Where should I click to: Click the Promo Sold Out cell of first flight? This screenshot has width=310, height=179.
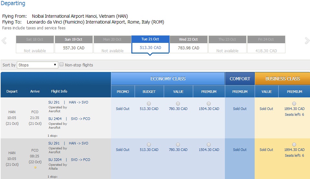coord(123,109)
